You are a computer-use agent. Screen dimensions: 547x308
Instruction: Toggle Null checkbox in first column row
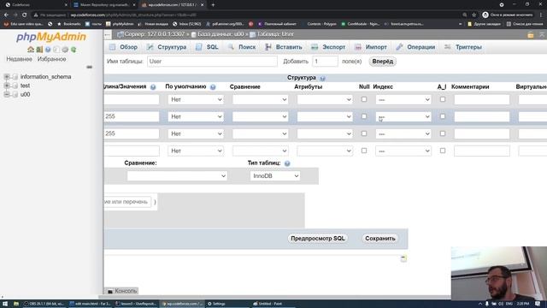click(x=364, y=99)
